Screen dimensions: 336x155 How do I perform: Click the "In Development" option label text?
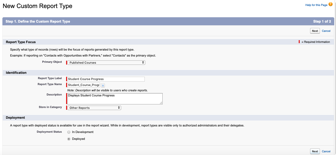(x=83, y=132)
